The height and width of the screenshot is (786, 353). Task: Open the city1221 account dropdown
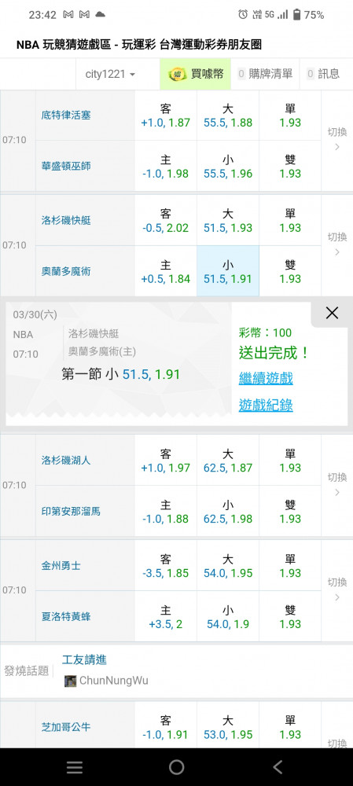coord(110,74)
